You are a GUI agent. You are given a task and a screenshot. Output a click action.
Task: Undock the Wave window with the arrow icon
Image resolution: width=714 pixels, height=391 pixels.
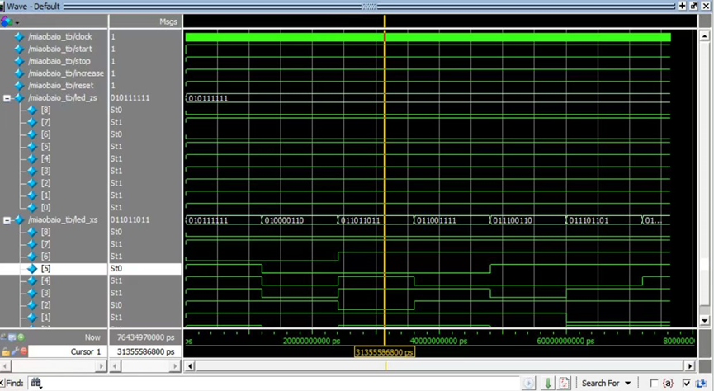(693, 6)
